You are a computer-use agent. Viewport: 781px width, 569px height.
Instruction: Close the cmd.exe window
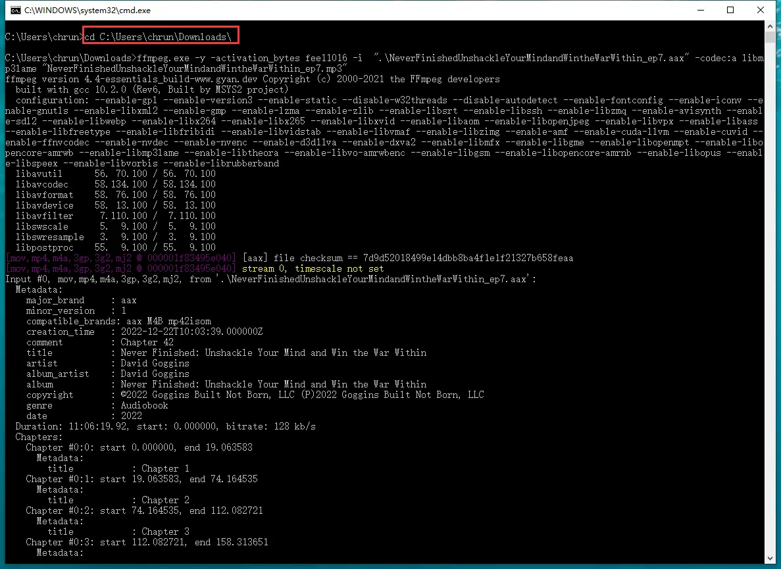click(760, 10)
